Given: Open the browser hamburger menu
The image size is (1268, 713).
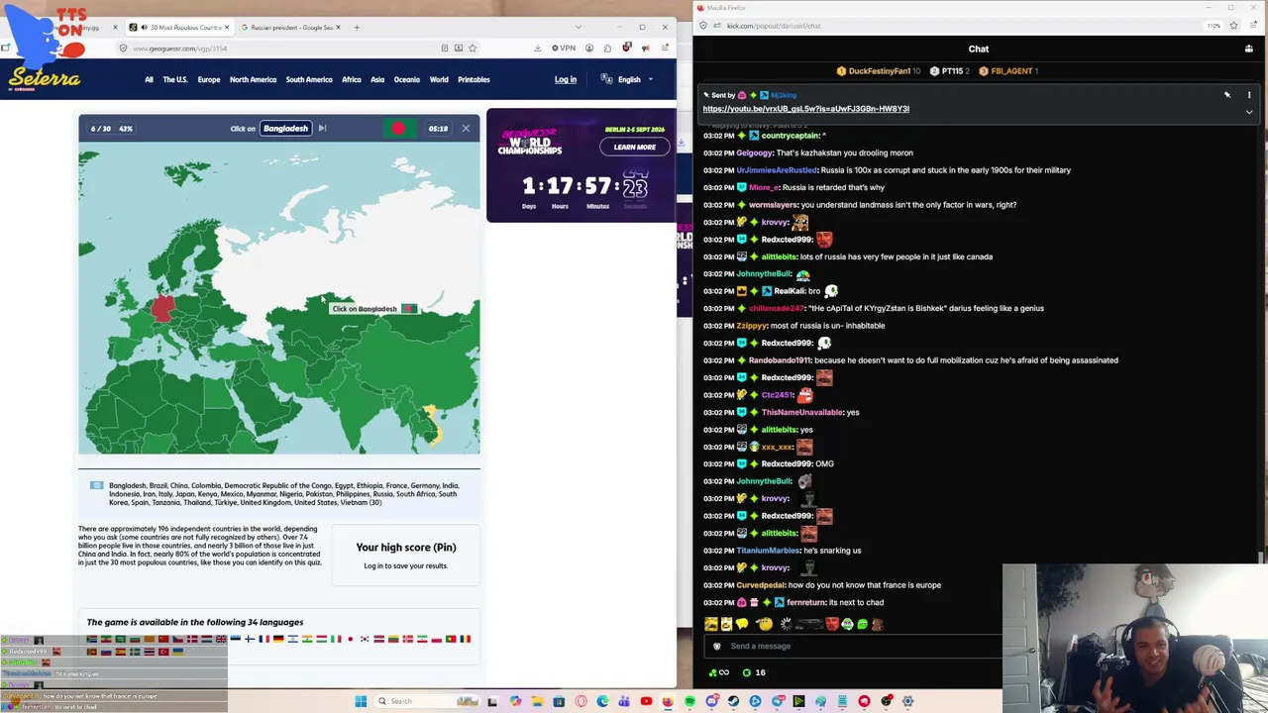Looking at the screenshot, I should point(665,48).
